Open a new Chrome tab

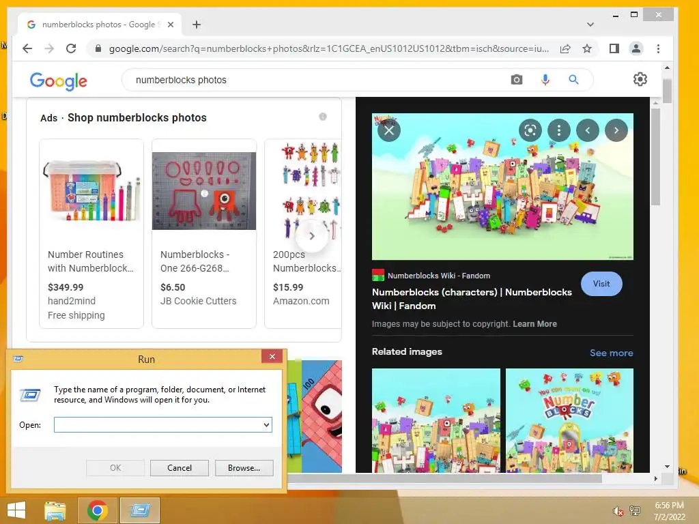coord(197,25)
